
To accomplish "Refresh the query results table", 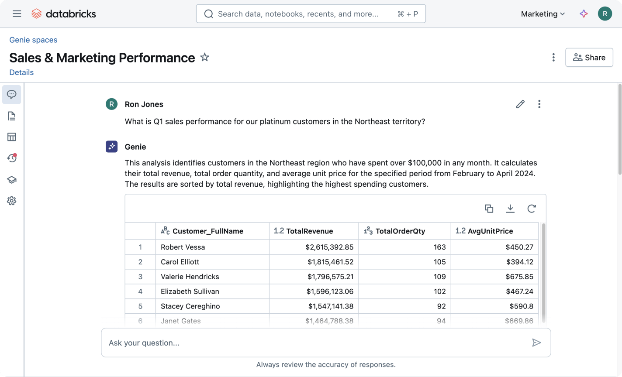I will point(531,209).
